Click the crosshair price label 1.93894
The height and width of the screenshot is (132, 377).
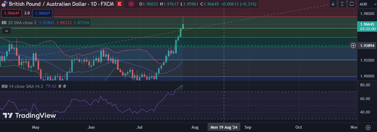point(367,45)
